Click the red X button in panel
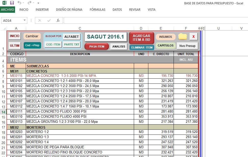 tap(193, 37)
